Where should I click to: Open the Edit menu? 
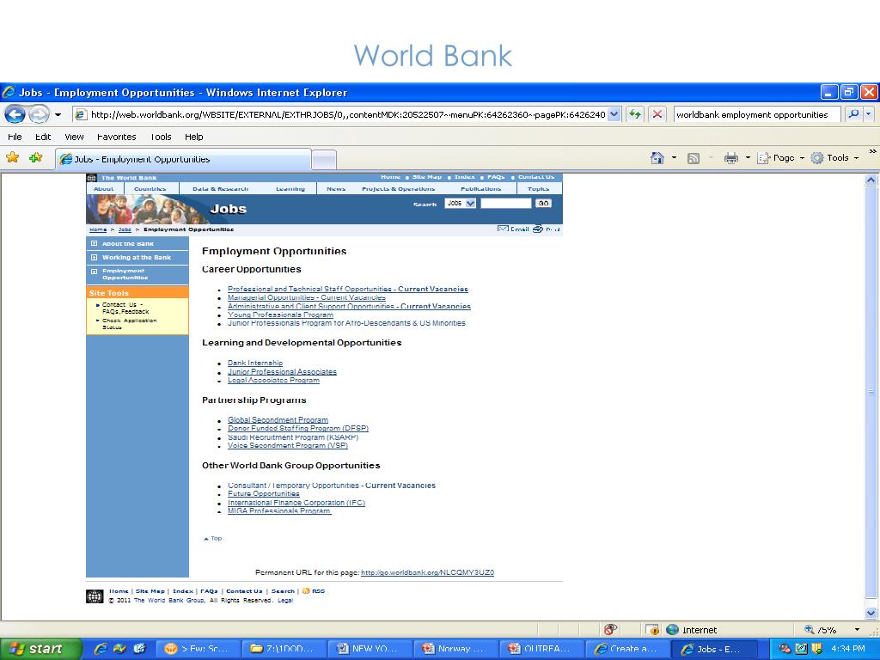pos(43,137)
